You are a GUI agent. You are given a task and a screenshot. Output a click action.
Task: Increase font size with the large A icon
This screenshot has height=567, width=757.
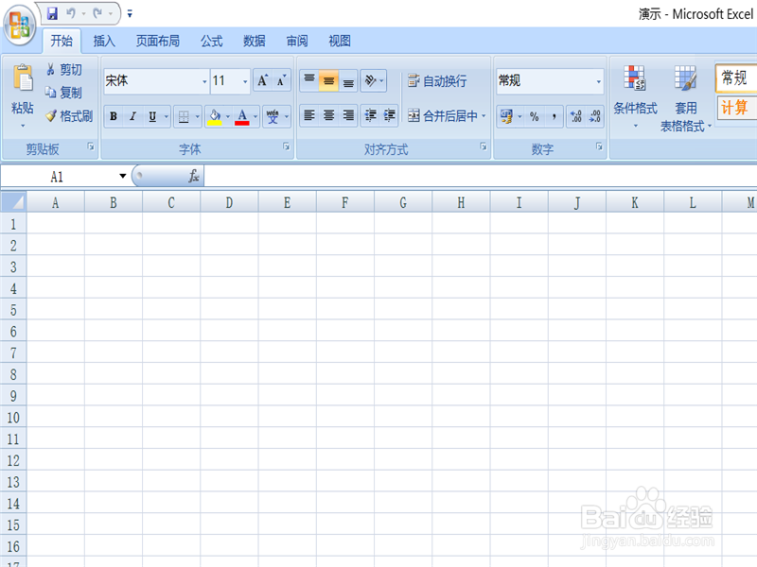point(263,80)
